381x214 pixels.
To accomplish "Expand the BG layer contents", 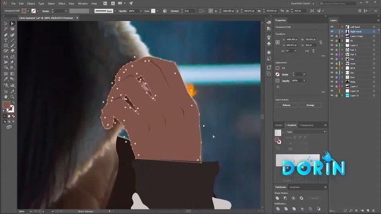I will click(342, 41).
